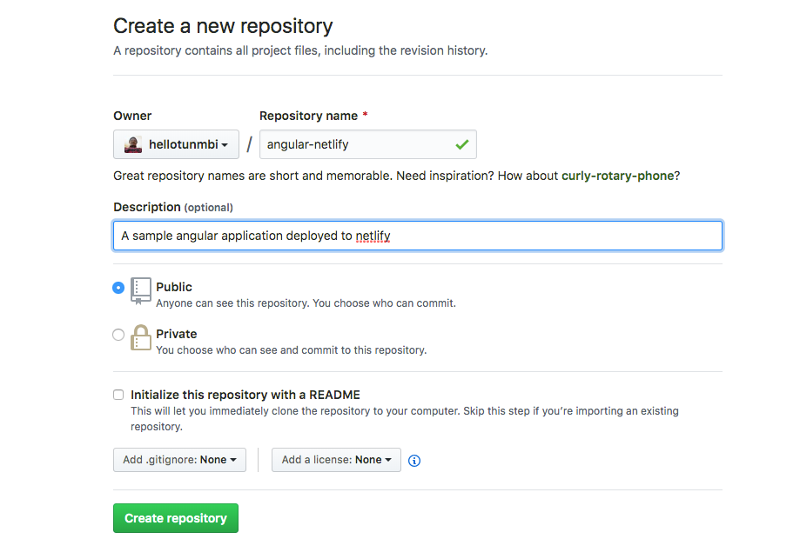The width and height of the screenshot is (800, 539).
Task: Click the Private label text
Action: (x=177, y=334)
